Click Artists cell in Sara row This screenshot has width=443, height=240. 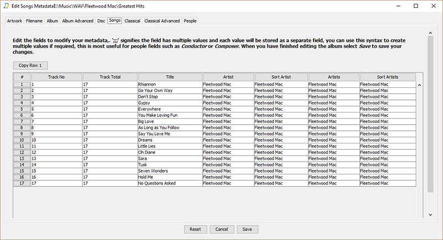334,159
